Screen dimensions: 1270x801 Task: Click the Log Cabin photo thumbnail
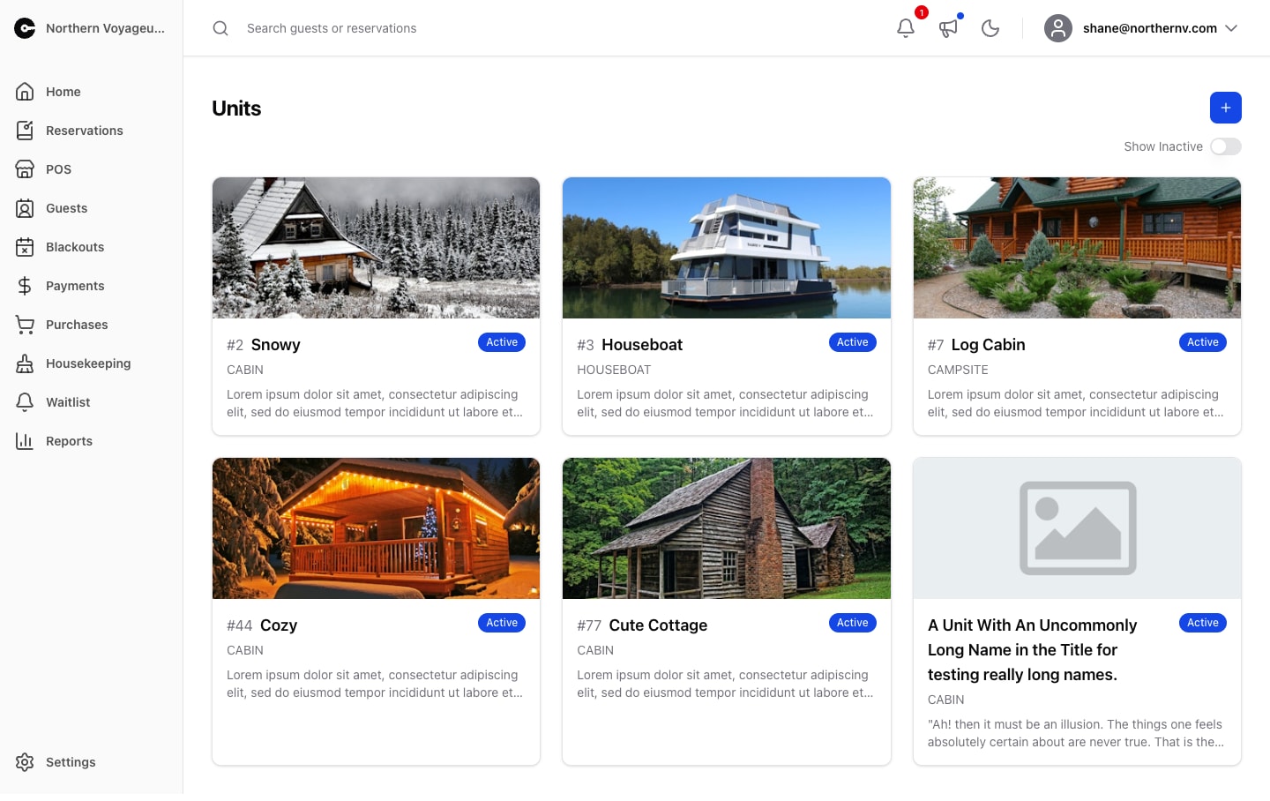coord(1077,248)
